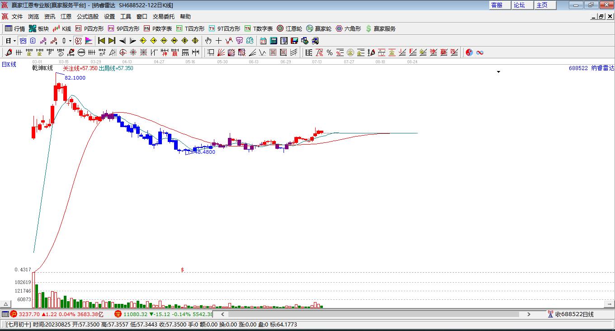615x331 pixels.
Task: Select the hand pan tool
Action: point(208,41)
